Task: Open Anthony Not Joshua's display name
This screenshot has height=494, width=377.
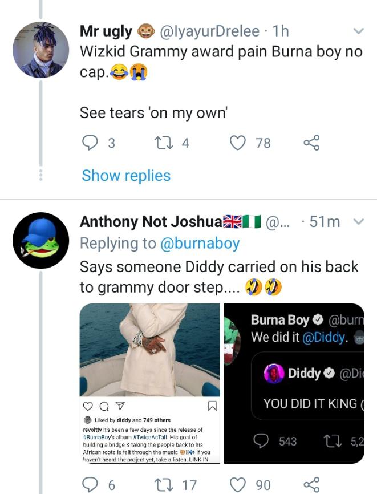Action: (150, 221)
